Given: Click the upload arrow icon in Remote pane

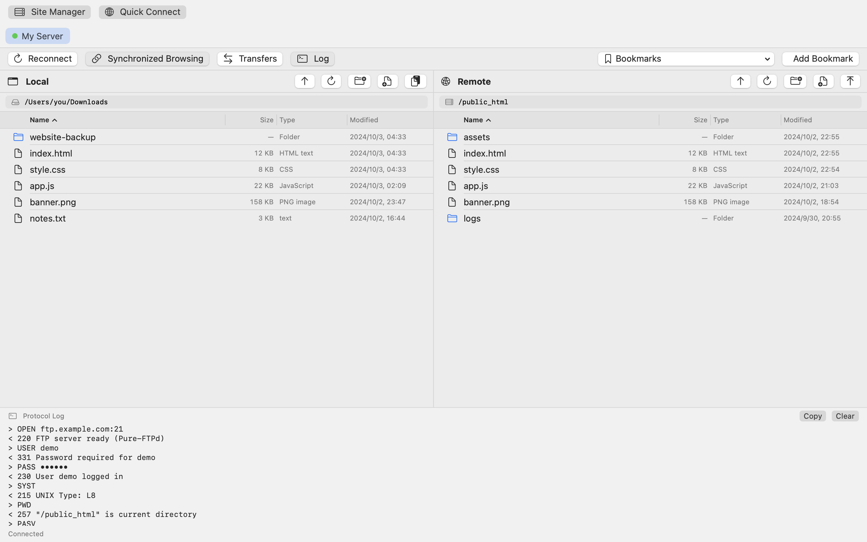Looking at the screenshot, I should (850, 81).
